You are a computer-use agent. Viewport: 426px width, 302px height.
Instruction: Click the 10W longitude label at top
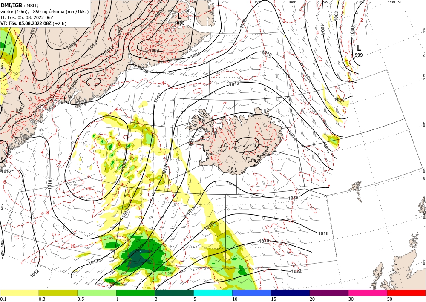pos(291,2)
